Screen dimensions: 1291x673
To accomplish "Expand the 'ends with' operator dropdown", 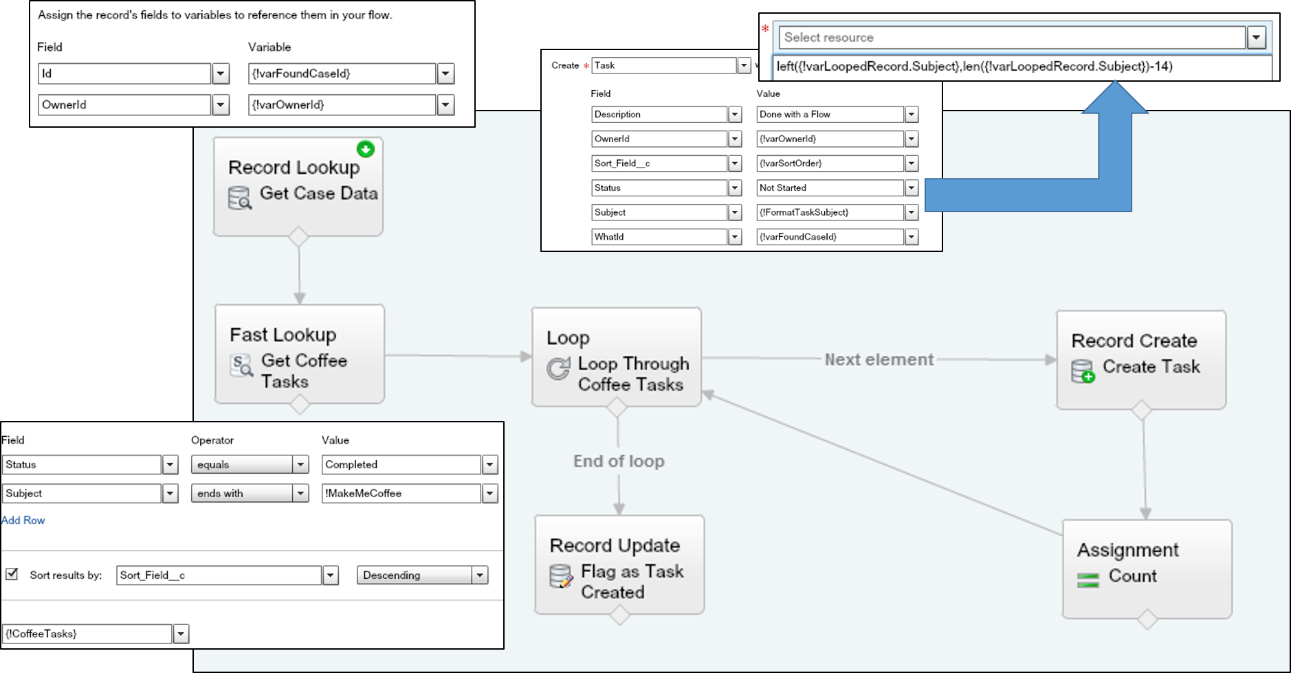I will click(x=300, y=493).
